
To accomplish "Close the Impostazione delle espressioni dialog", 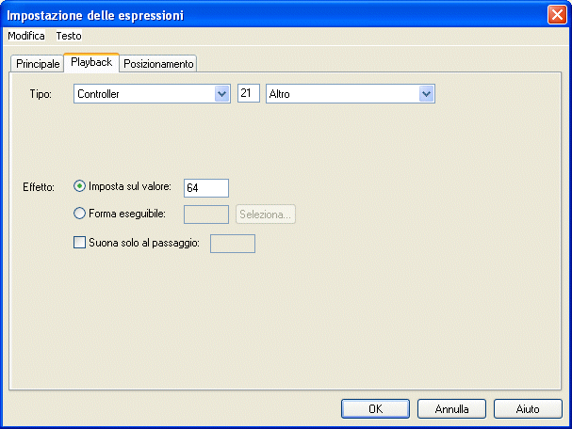I will point(556,14).
